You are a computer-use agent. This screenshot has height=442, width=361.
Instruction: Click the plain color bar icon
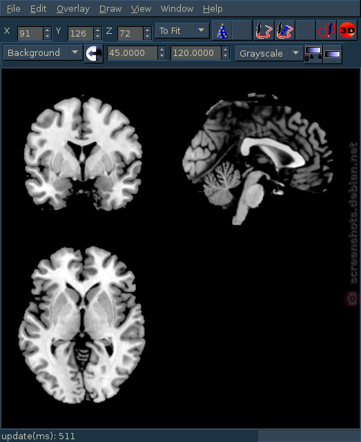333,54
